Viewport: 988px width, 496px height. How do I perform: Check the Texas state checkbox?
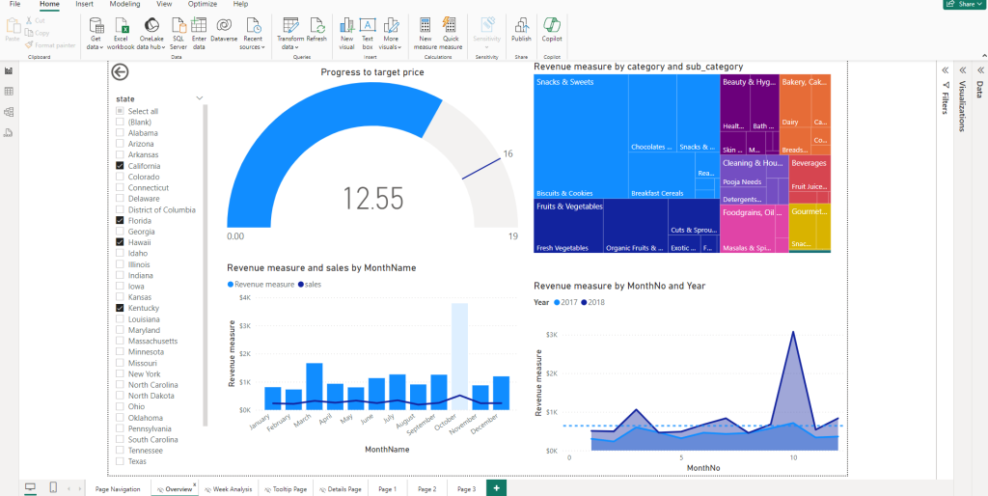(120, 461)
